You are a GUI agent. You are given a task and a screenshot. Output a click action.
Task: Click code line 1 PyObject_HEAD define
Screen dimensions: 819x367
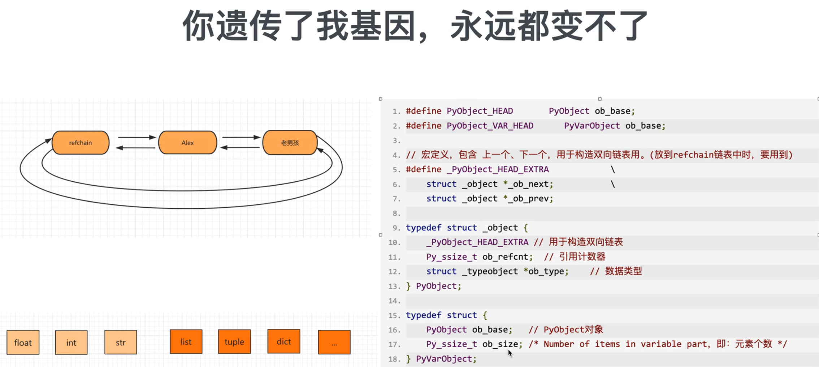point(520,111)
